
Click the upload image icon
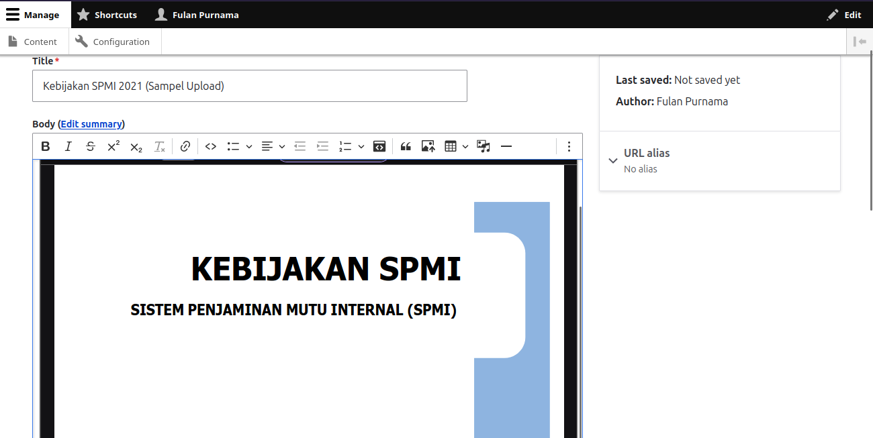pyautogui.click(x=428, y=146)
